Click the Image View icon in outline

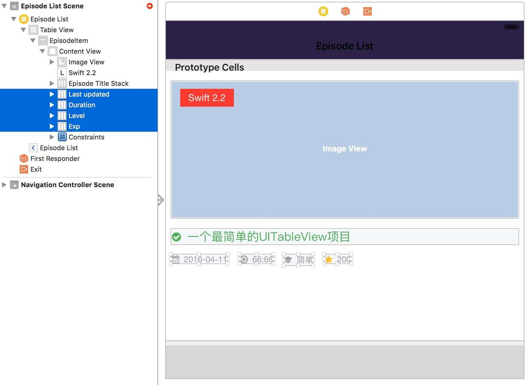pos(62,62)
